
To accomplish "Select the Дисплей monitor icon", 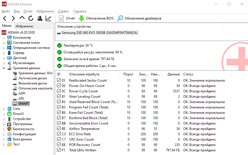I will [9, 58].
